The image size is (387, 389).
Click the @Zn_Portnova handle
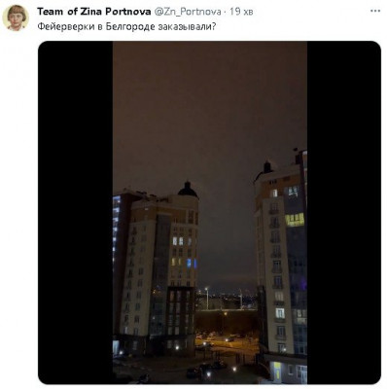188,12
